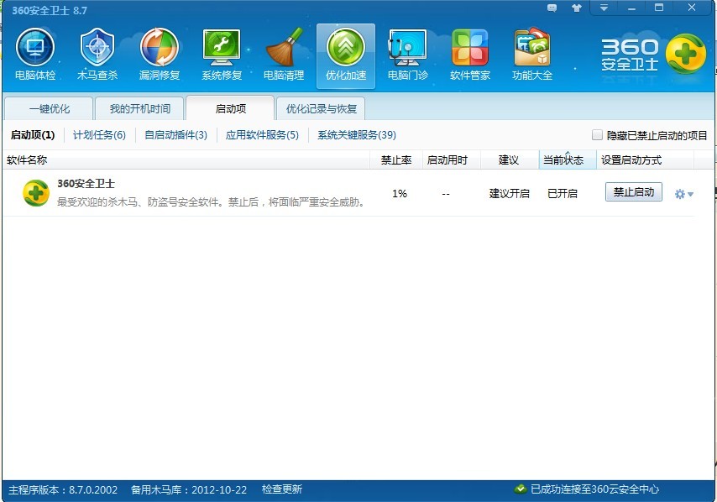Click 已成功连接至360云安全中心 status text

pyautogui.click(x=595, y=489)
